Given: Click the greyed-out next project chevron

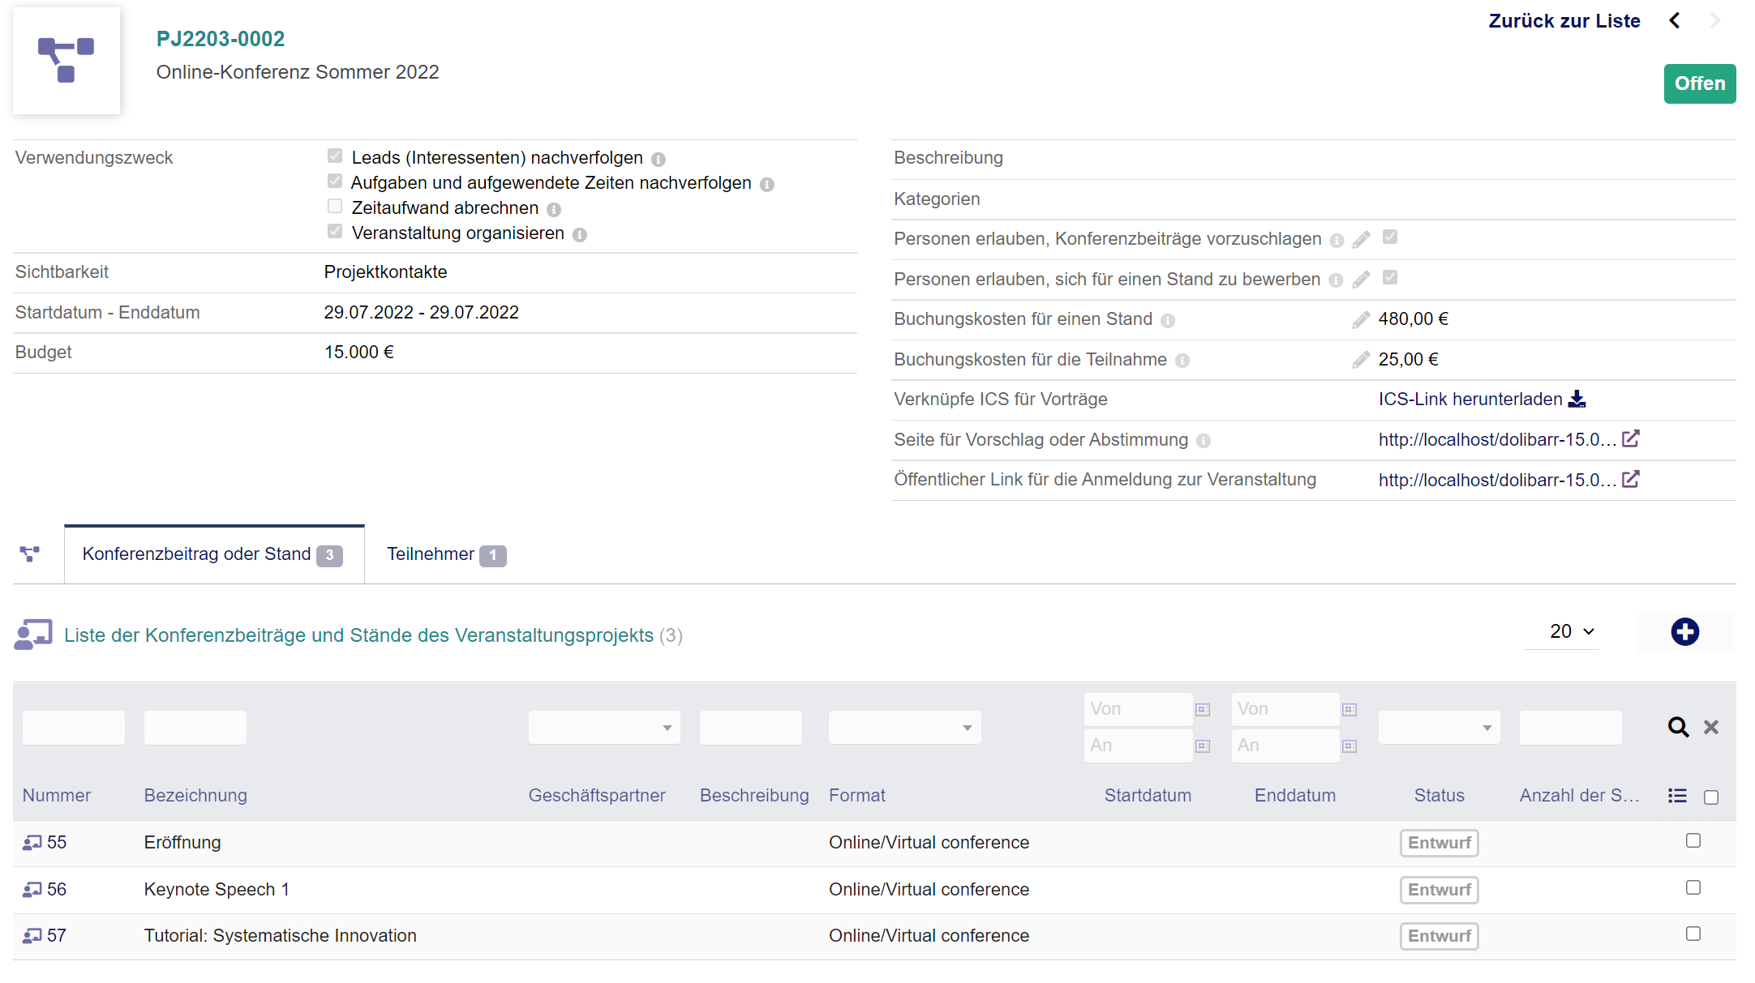Looking at the screenshot, I should click(x=1714, y=21).
